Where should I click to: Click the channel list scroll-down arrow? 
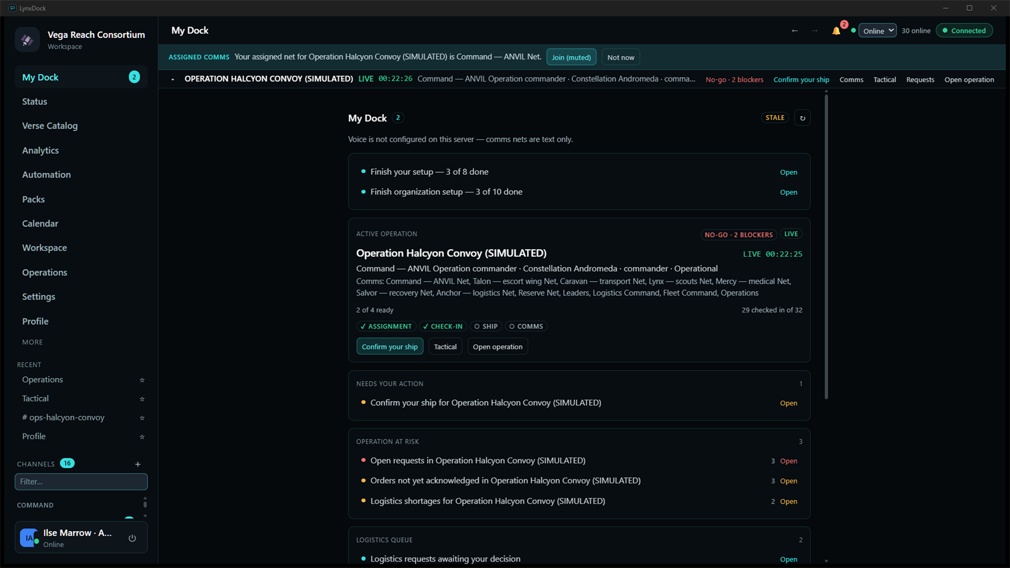point(145,516)
